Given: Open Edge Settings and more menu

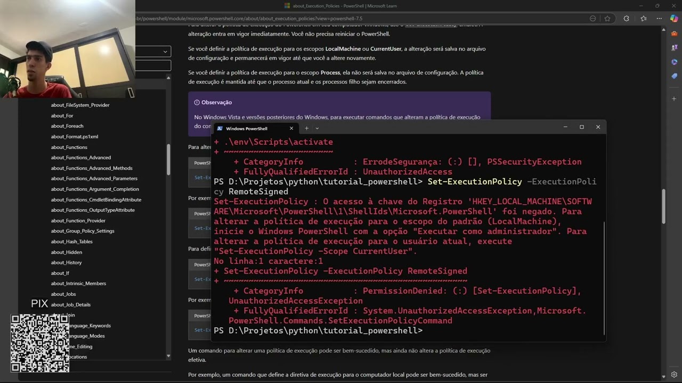Looking at the screenshot, I should [659, 18].
